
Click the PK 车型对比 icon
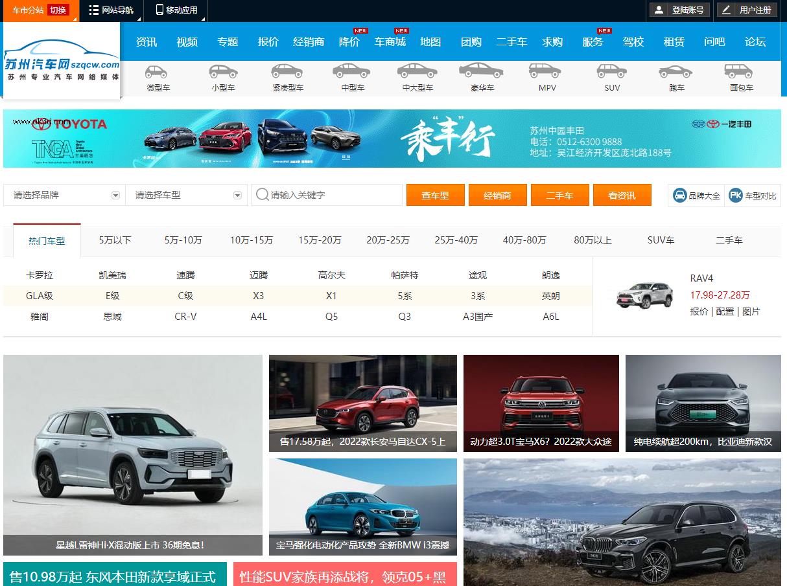tap(735, 195)
